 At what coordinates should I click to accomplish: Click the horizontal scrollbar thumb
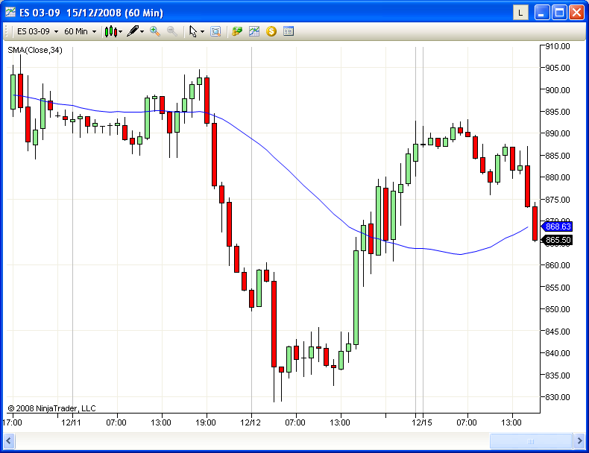(531, 441)
